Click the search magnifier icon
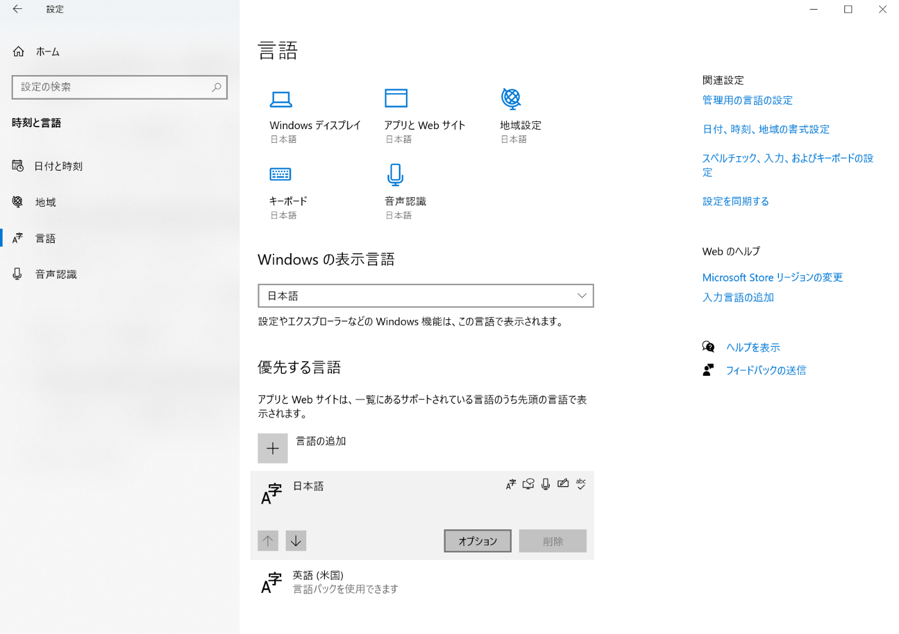 click(x=216, y=87)
